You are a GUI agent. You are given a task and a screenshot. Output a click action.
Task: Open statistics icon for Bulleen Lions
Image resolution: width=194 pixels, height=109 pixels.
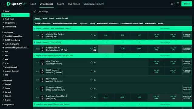[x=95, y=47]
